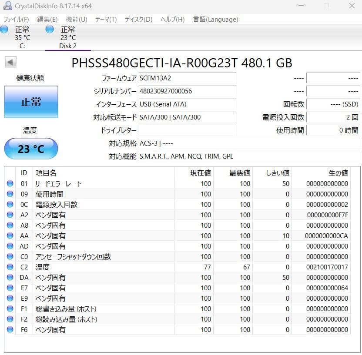This screenshot has width=362, height=355.
Task: Click status orb for ID 0C 電源投入回数
Action: click(10, 204)
